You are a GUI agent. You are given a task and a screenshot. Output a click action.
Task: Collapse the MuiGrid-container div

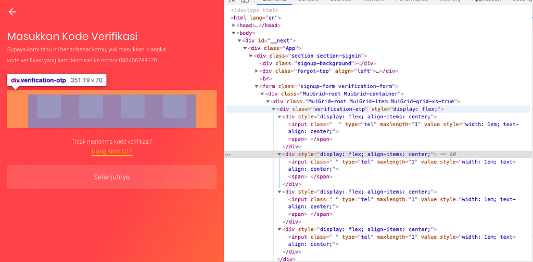point(262,94)
